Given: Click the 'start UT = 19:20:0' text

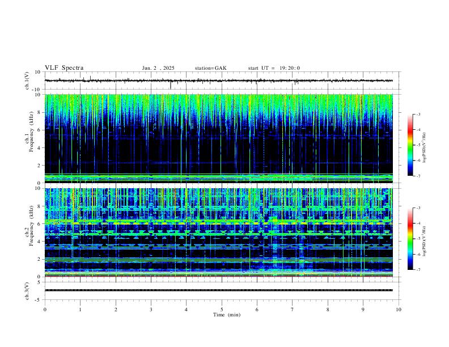Looking at the screenshot, I should click(274, 68).
